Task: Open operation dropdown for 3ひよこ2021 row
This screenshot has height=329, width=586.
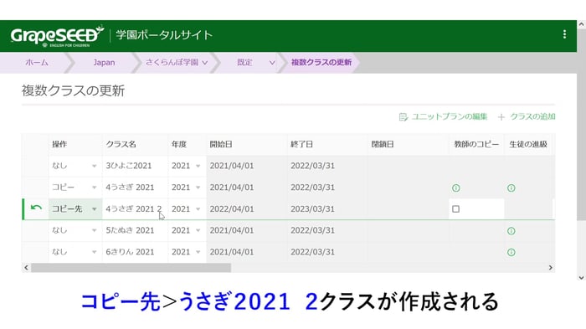Action: tap(94, 166)
